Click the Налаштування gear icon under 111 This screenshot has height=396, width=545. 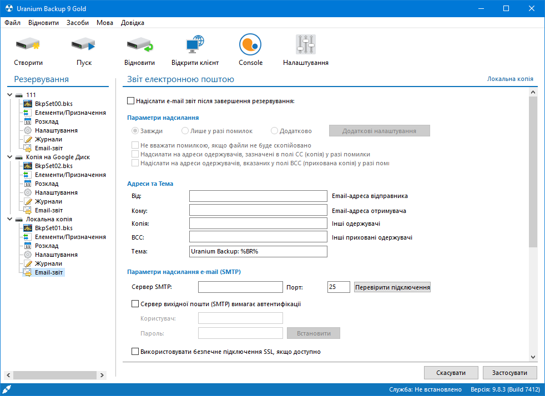(27, 130)
